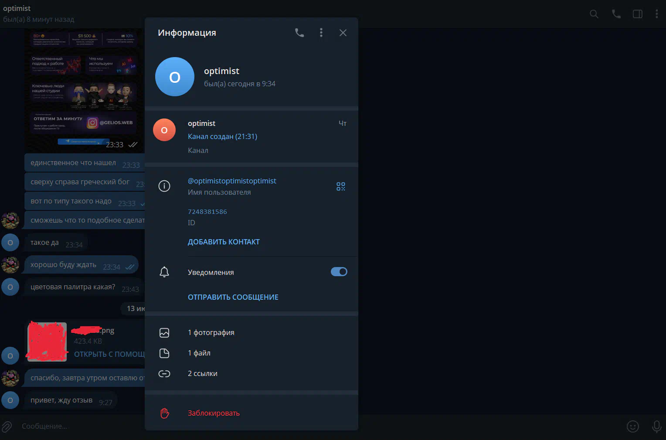The image size is (666, 440).
Task: Open the orange optimist channel avatar
Action: pyautogui.click(x=164, y=130)
